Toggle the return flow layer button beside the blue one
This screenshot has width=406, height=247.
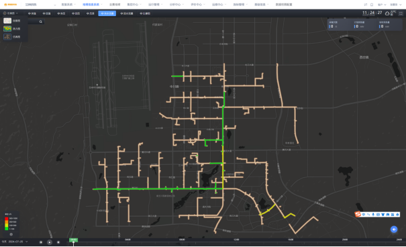pyautogui.click(x=127, y=13)
